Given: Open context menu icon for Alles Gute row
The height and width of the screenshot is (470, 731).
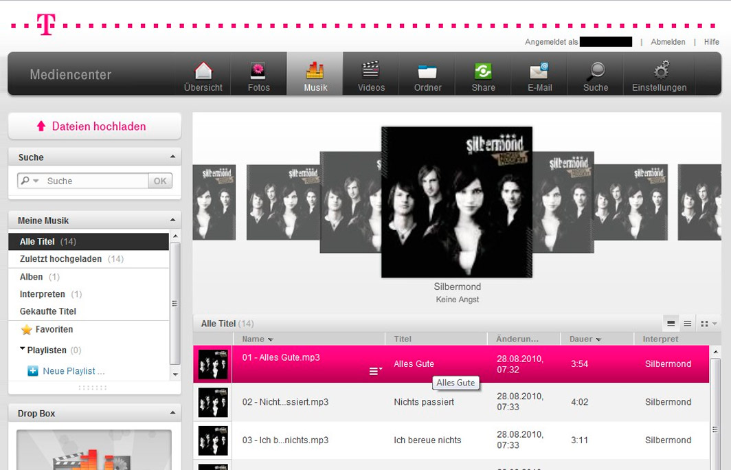Looking at the screenshot, I should click(x=375, y=371).
